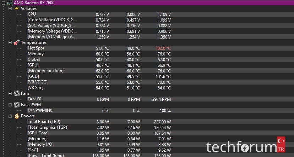Screen dimensions: 294x157
Task: Select the [GPU] temperature row
Action: 160,65
